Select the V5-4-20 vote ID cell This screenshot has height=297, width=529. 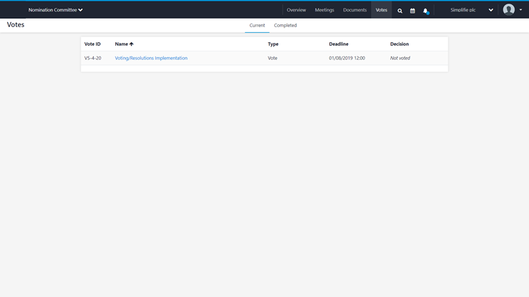pos(93,59)
